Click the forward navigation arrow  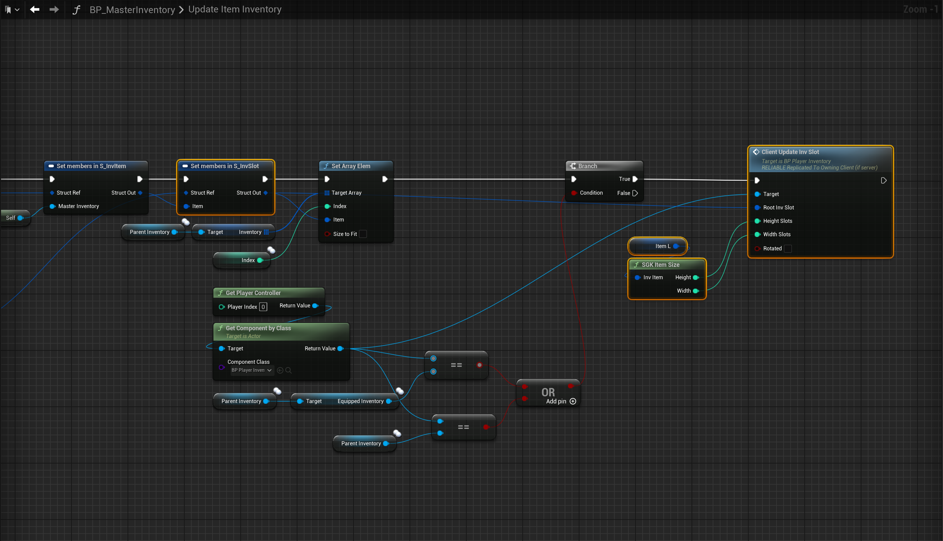[x=54, y=9]
